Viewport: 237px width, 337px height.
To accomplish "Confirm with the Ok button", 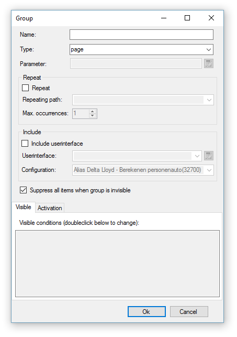I will [146, 311].
